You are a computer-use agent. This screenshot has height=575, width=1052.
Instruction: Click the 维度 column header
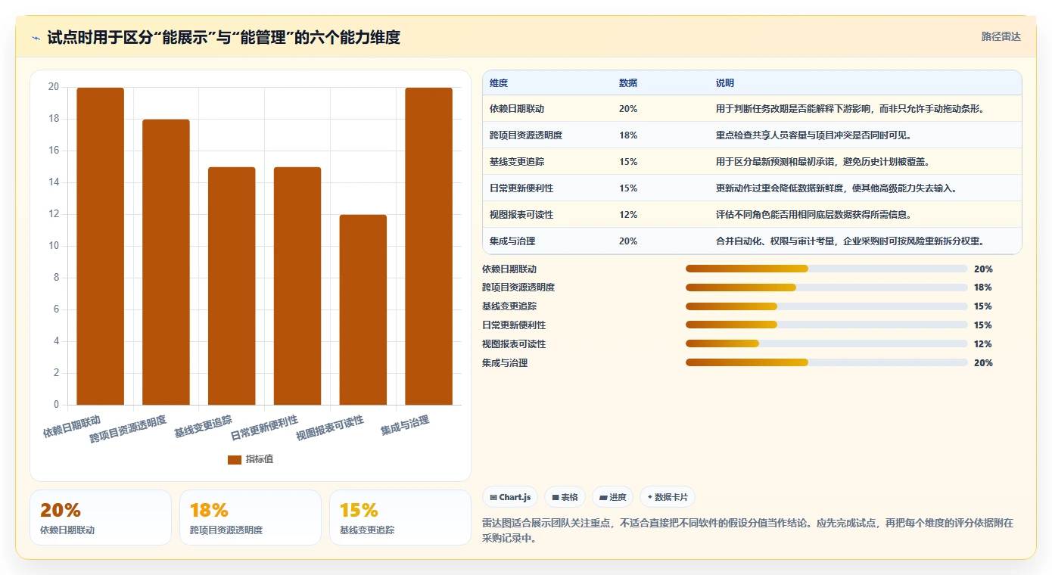499,83
